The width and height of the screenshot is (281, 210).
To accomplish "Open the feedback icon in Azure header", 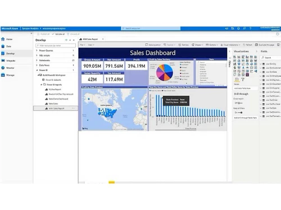I will (x=244, y=29).
